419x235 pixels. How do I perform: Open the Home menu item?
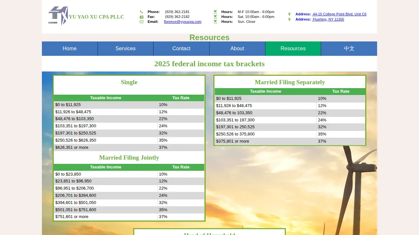point(70,49)
